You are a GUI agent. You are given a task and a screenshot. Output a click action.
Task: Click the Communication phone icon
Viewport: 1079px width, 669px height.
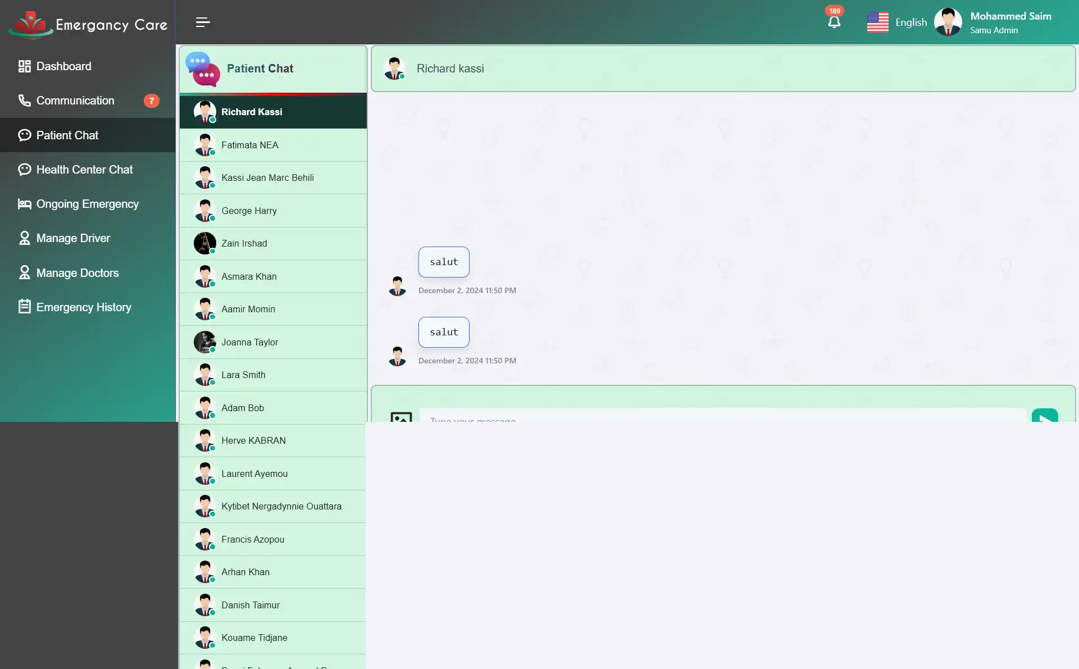[x=24, y=100]
